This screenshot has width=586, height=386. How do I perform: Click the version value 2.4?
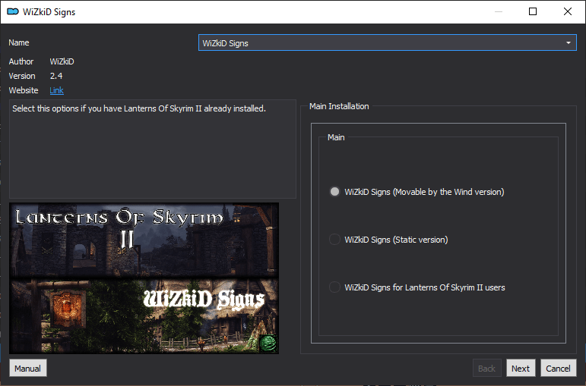tap(56, 76)
